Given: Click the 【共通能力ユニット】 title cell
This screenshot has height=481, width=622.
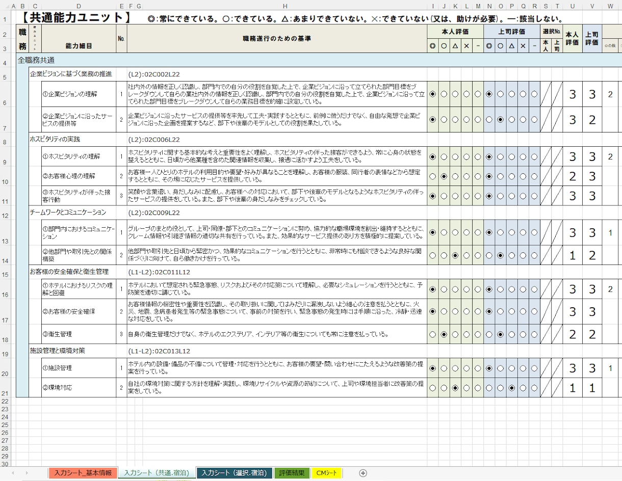Looking at the screenshot, I should click(76, 18).
